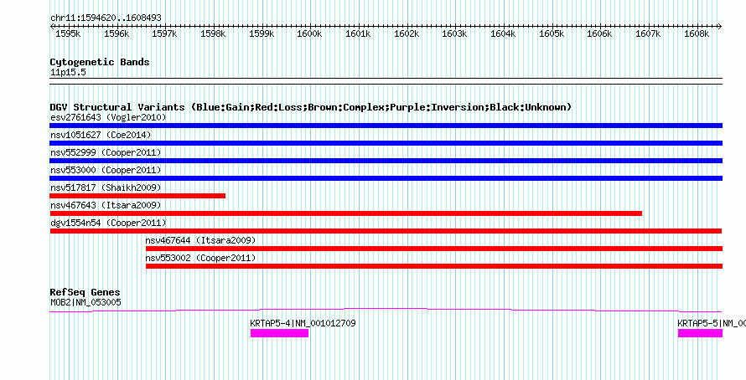Image resolution: width=746 pixels, height=380 pixels.
Task: Select the red loss bar under nsv467643
Action: pos(346,213)
